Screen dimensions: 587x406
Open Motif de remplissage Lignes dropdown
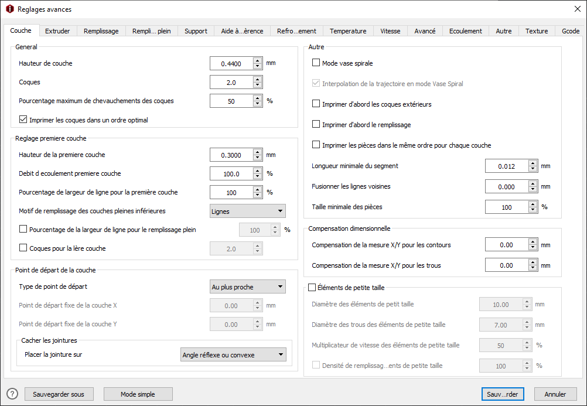pos(248,211)
